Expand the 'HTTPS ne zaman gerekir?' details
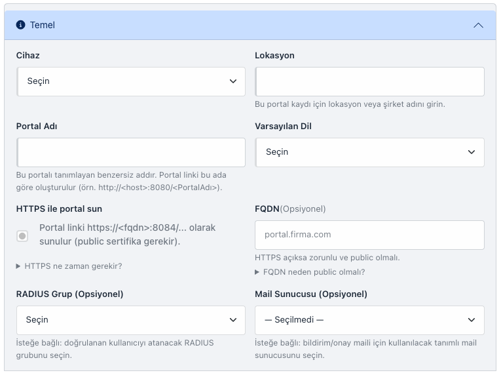 coord(69,266)
